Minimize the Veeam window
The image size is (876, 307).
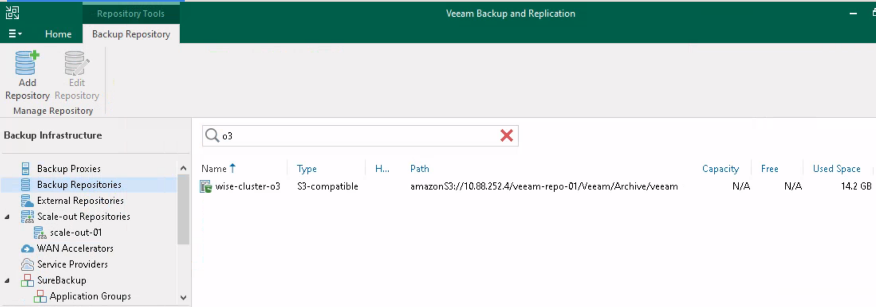pyautogui.click(x=853, y=14)
